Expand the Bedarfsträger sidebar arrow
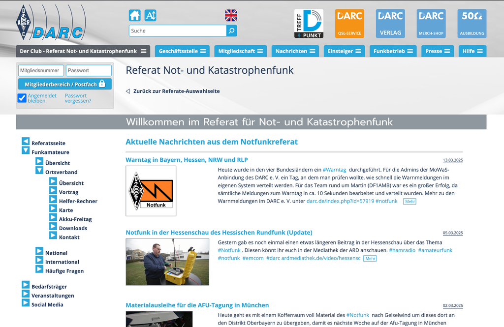504x327 pixels. 26,285
